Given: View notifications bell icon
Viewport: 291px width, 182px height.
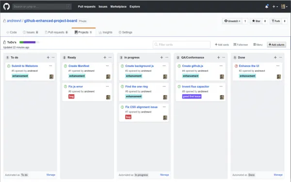Looking at the screenshot, I should point(267,6).
